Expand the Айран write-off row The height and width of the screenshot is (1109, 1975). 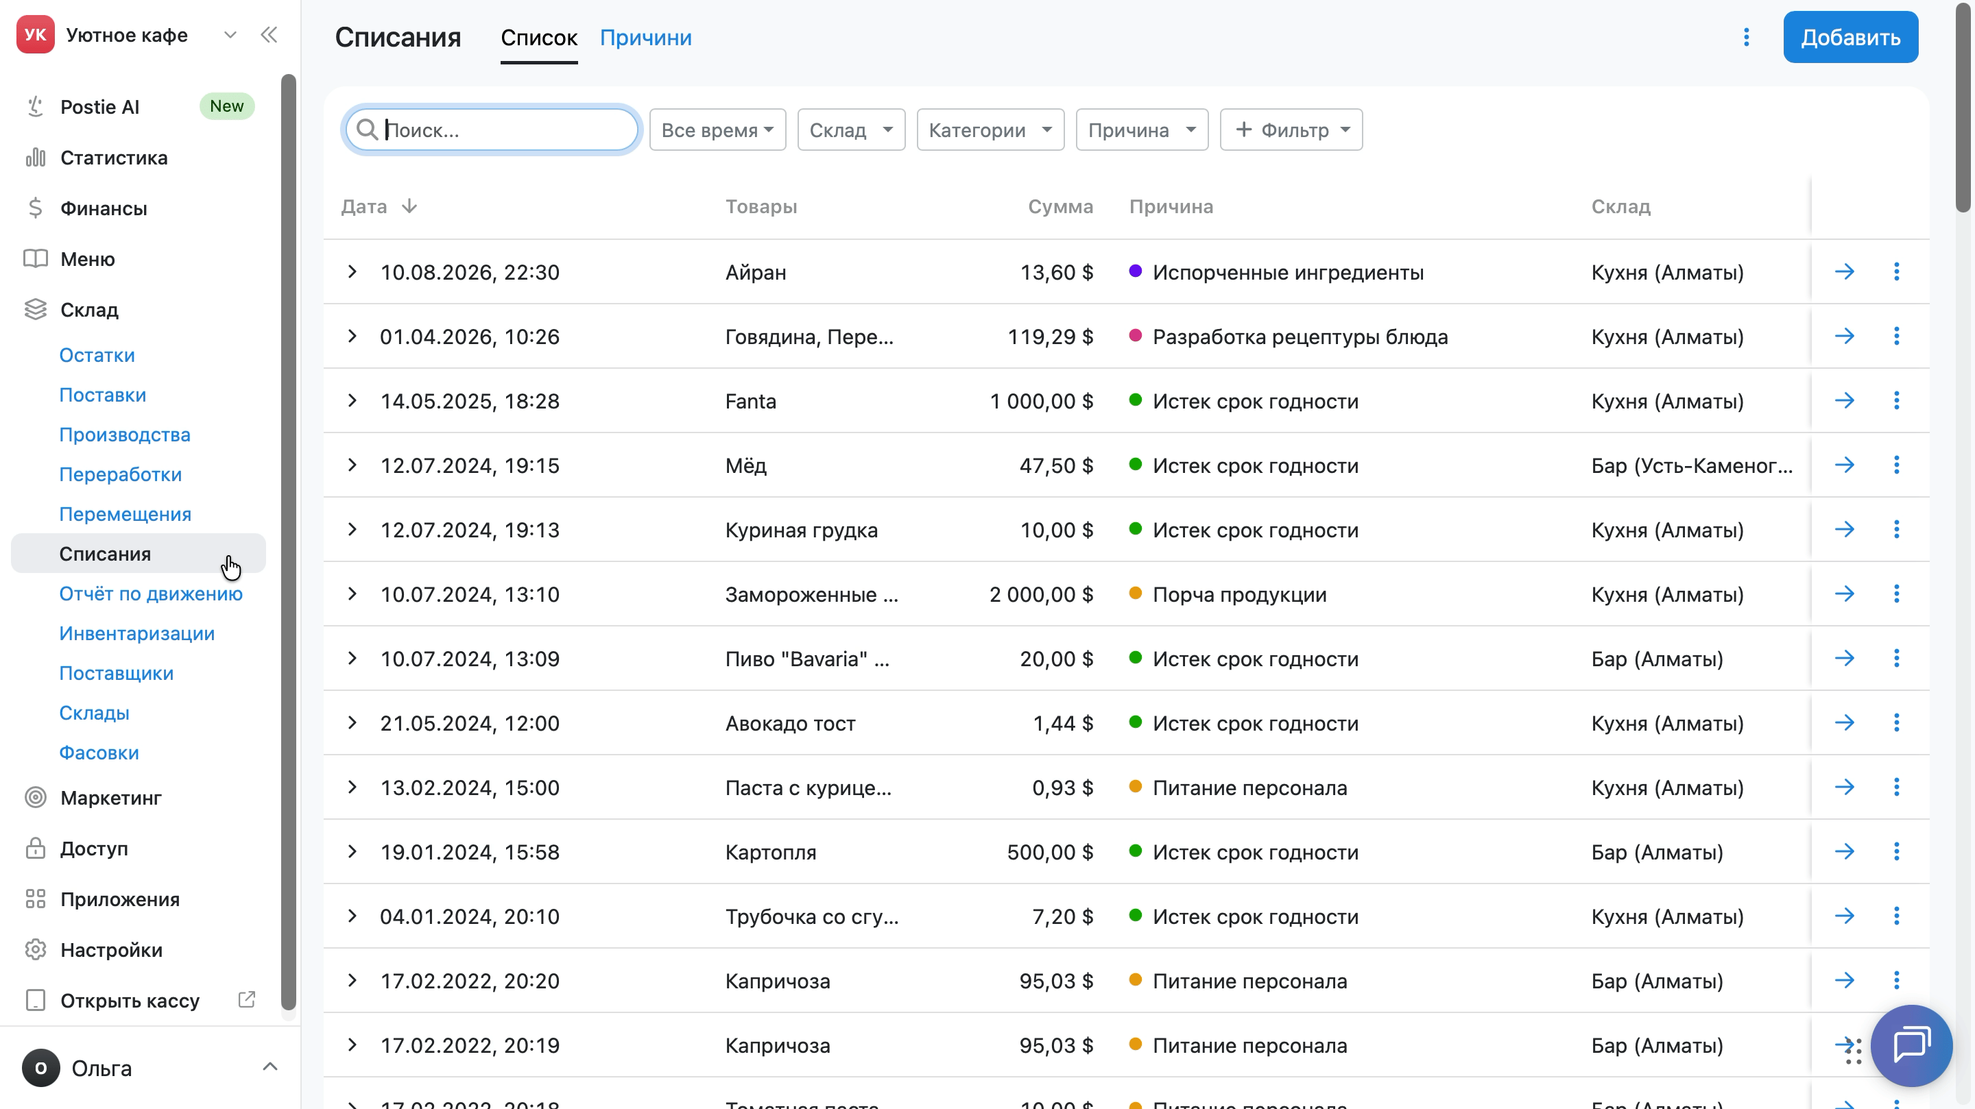[352, 271]
